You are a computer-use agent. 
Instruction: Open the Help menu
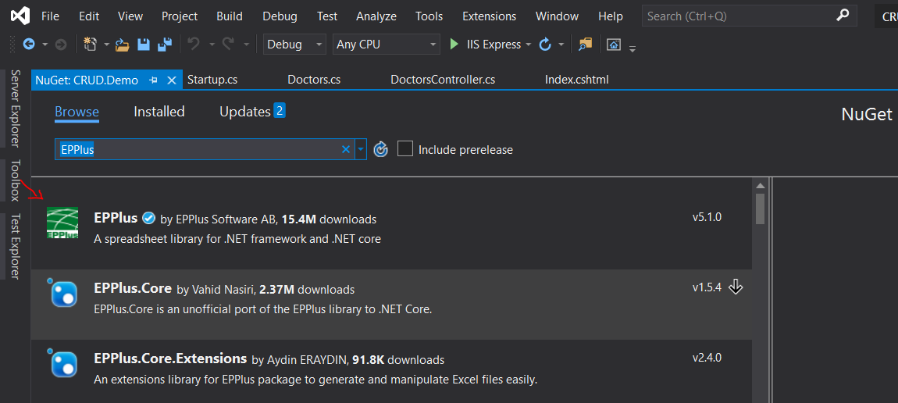click(610, 16)
